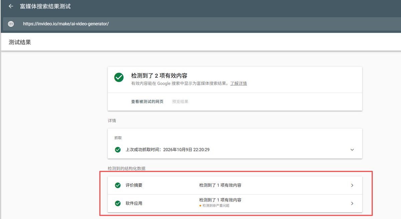Click the green check icon beside 评价摘要

[118, 185]
